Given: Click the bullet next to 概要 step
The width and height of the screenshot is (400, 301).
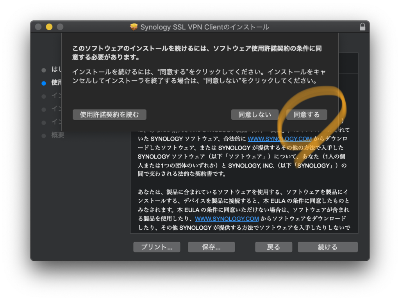Looking at the screenshot, I should pyautogui.click(x=44, y=135).
